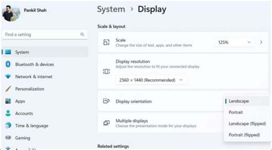The height and width of the screenshot is (150, 272).
Task: Navigate back to System breadcrumb
Action: coord(111,9)
